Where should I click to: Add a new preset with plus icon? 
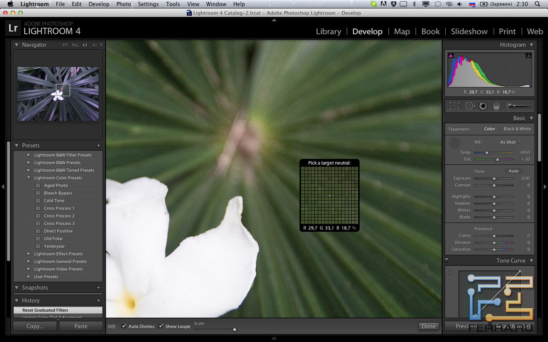pyautogui.click(x=98, y=146)
